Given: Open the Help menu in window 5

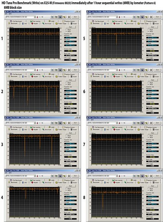Looking at the screenshot, I should [92, 14].
